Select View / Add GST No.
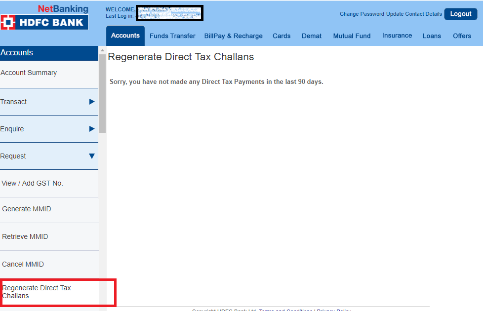The width and height of the screenshot is (485, 311). pyautogui.click(x=33, y=183)
